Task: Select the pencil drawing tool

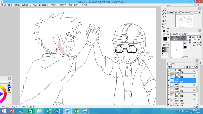Action: coord(163,10)
